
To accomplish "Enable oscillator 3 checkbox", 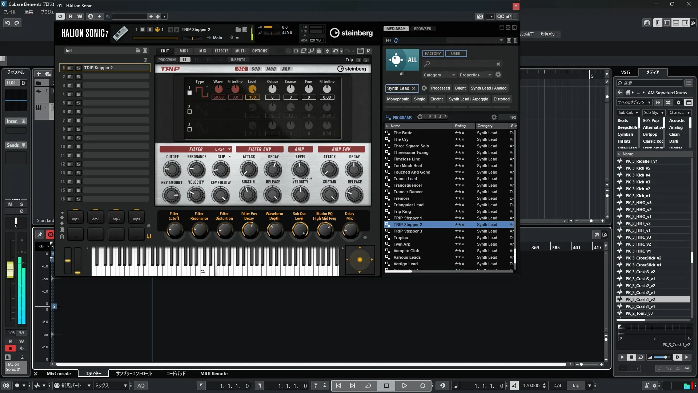I will tap(189, 129).
